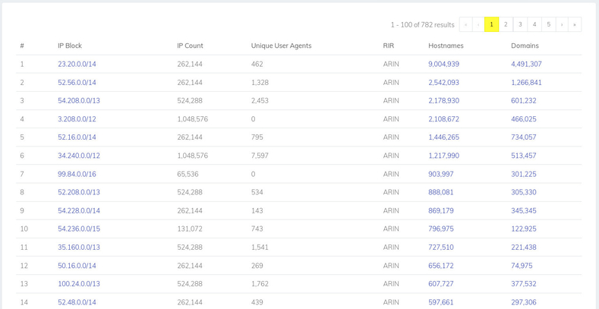Click the IP Count column header
The height and width of the screenshot is (309, 599).
[191, 46]
